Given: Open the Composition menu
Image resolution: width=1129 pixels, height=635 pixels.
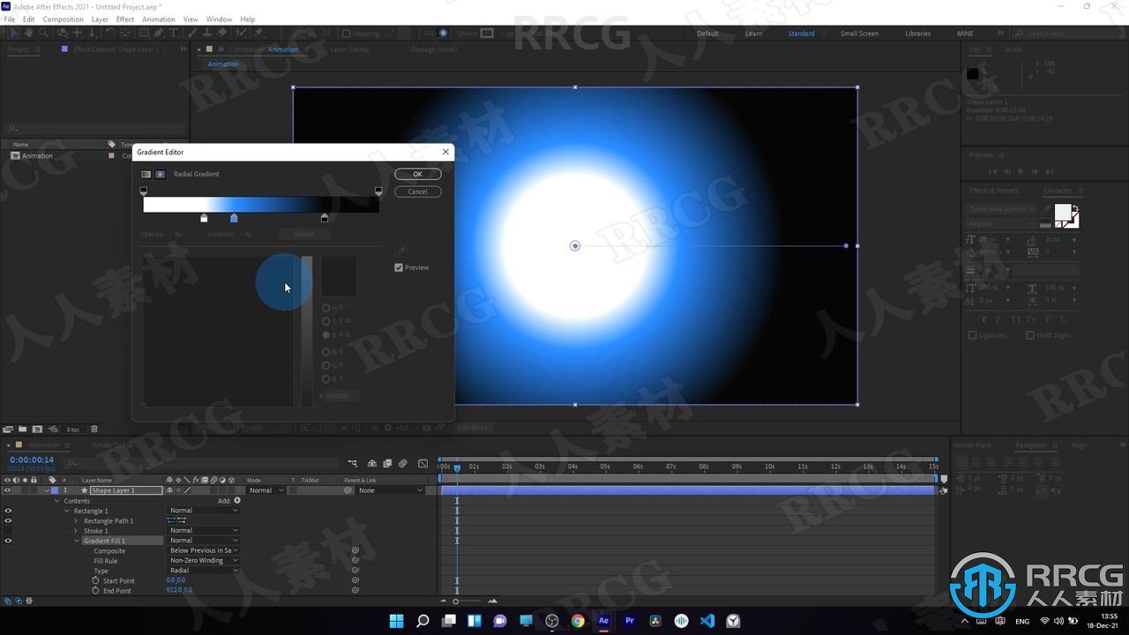Looking at the screenshot, I should click(x=63, y=19).
